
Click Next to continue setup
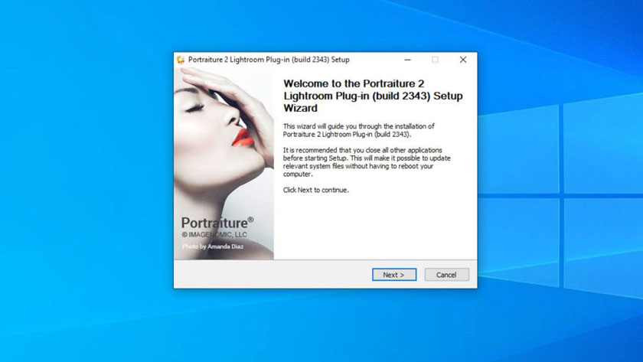click(x=394, y=275)
